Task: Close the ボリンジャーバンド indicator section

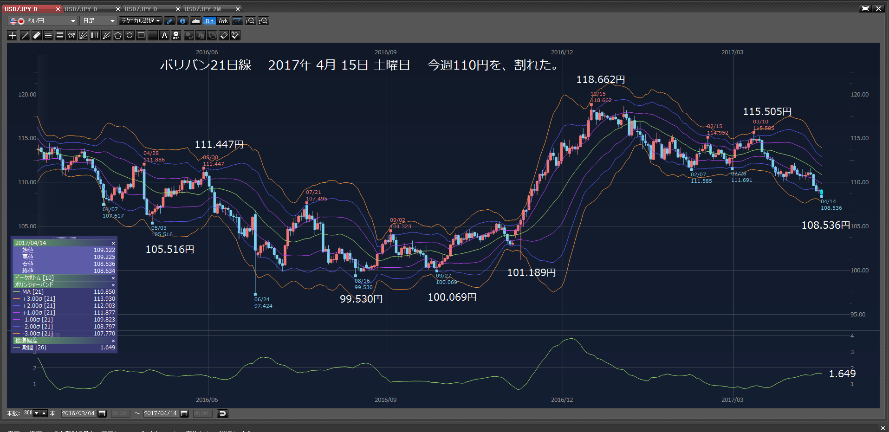Action: coord(113,285)
